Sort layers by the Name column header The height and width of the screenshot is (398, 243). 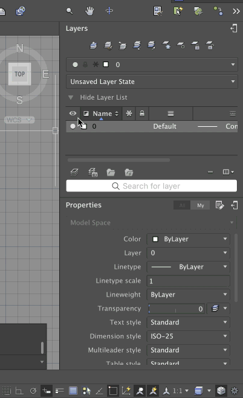[102, 114]
